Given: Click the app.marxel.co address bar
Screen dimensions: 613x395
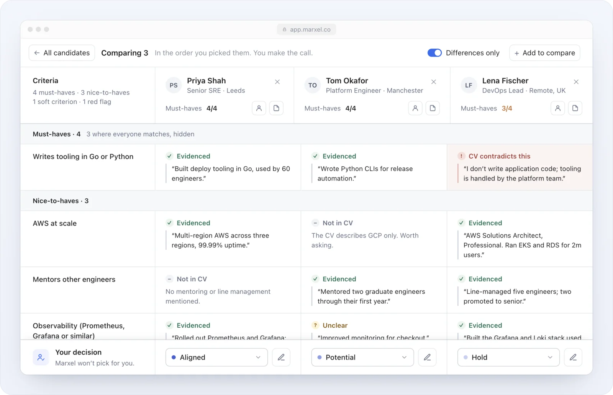Looking at the screenshot, I should coord(306,29).
